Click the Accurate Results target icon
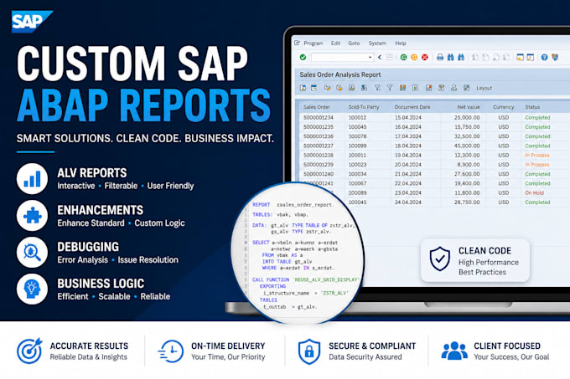The width and height of the screenshot is (570, 379). pyautogui.click(x=29, y=351)
